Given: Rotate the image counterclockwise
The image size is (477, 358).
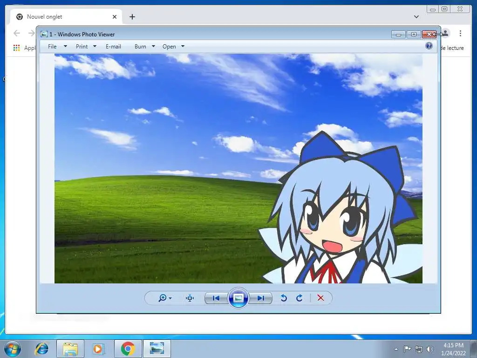Looking at the screenshot, I should (284, 298).
